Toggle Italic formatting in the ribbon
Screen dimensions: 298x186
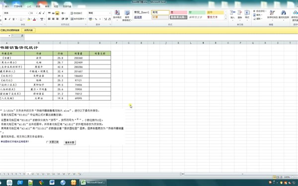point(9,19)
